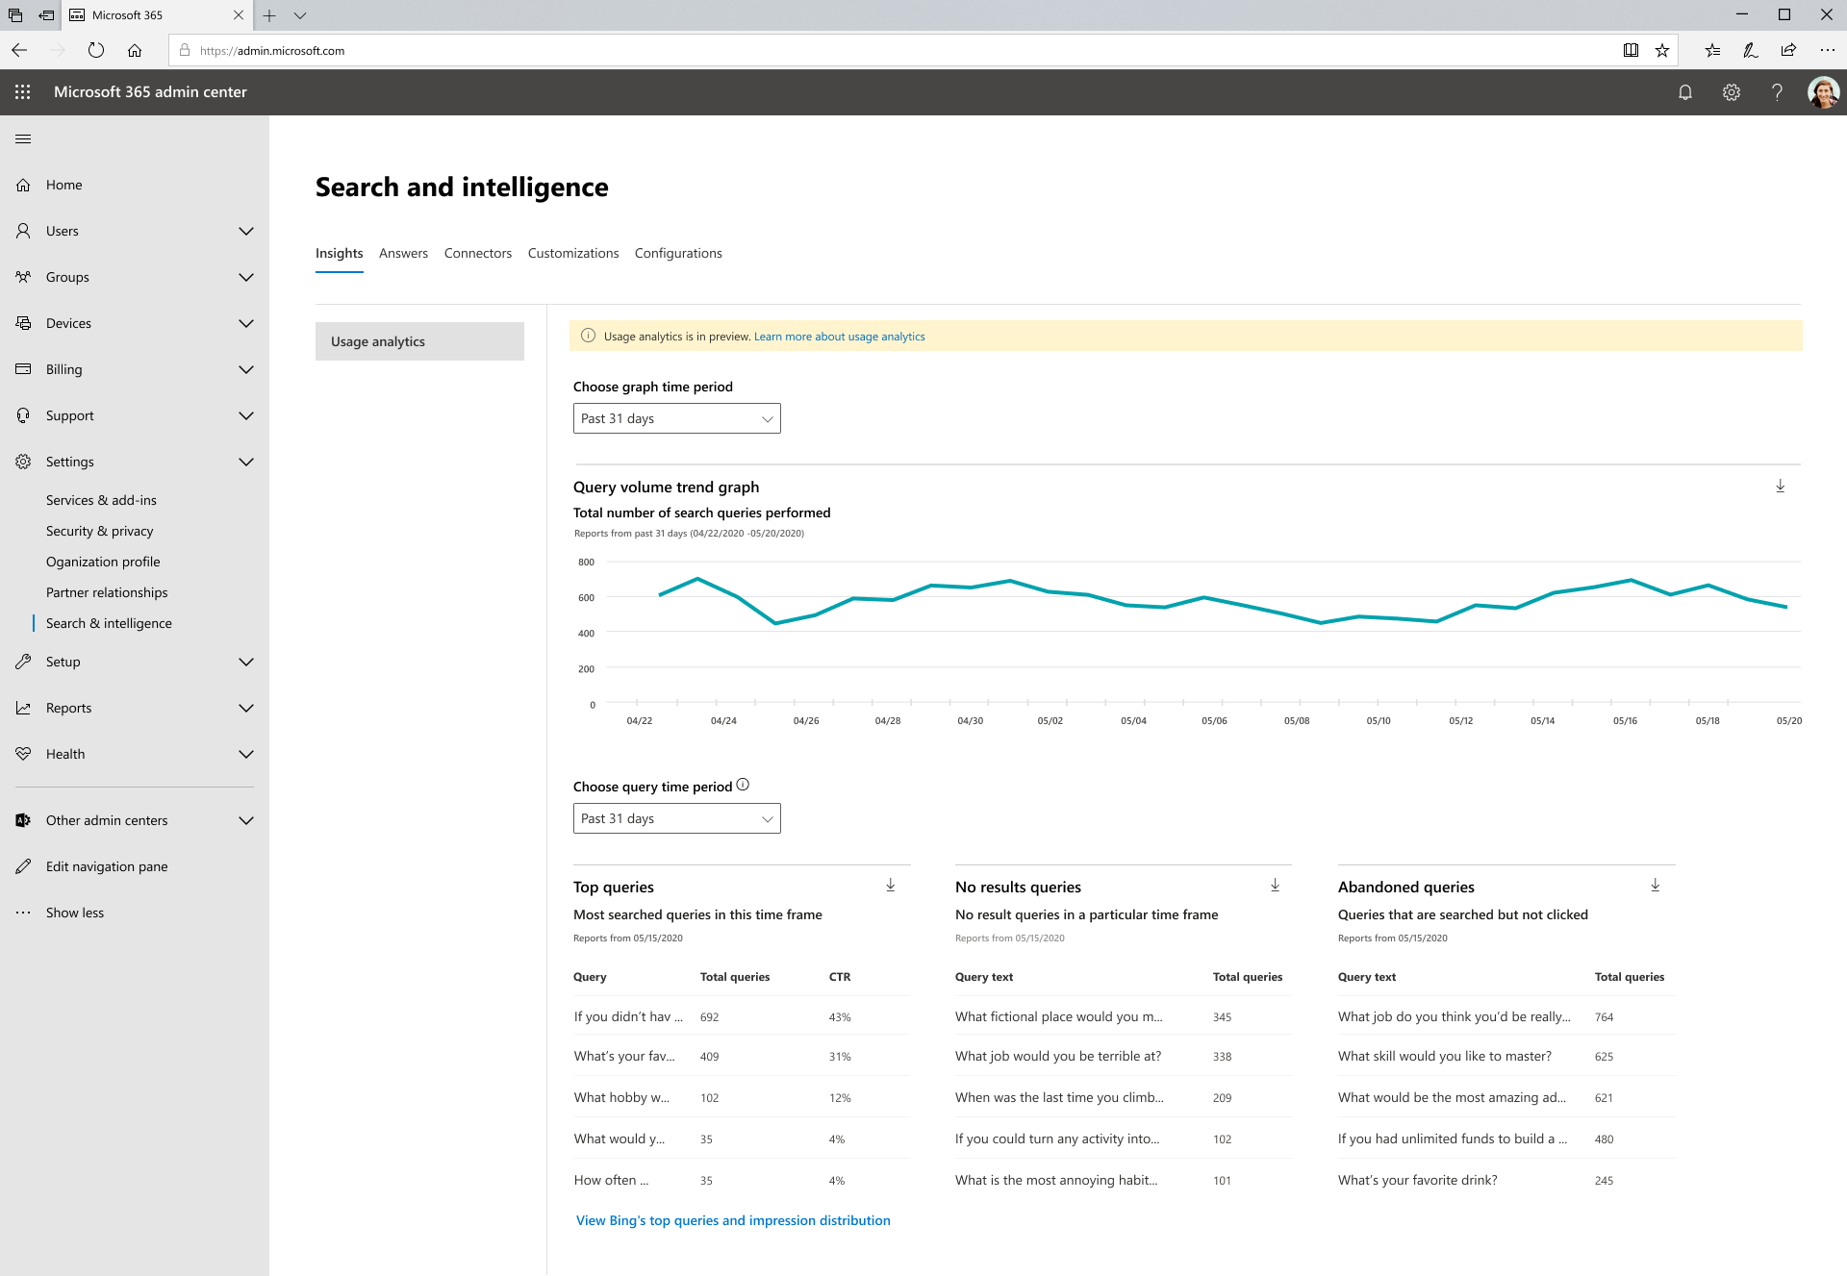Open the graph time period dropdown
This screenshot has height=1276, width=1847.
(x=676, y=418)
